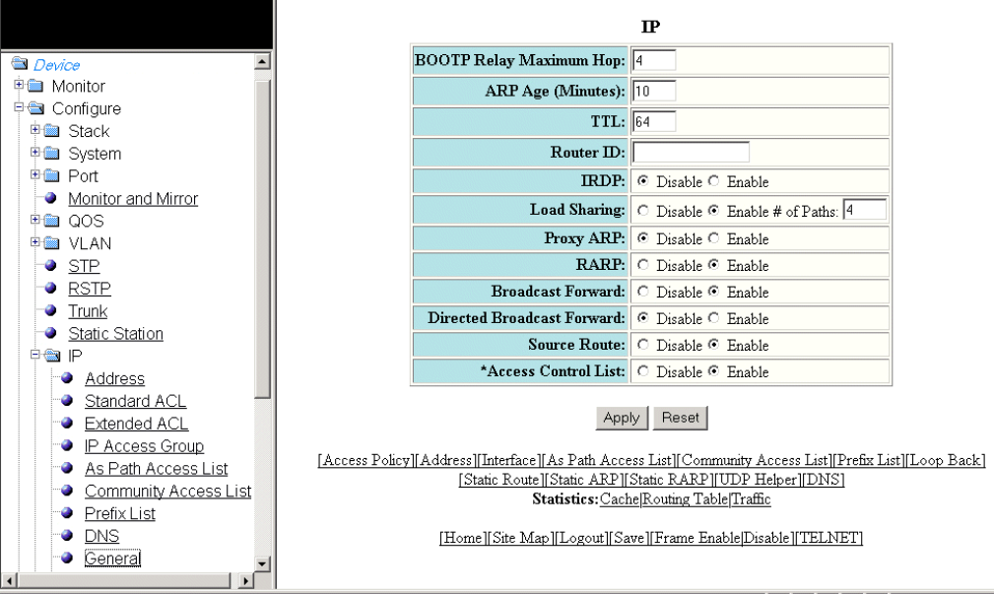Click the bullet icon beside IP Access Group
Image resolution: width=994 pixels, height=594 pixels.
click(x=67, y=445)
